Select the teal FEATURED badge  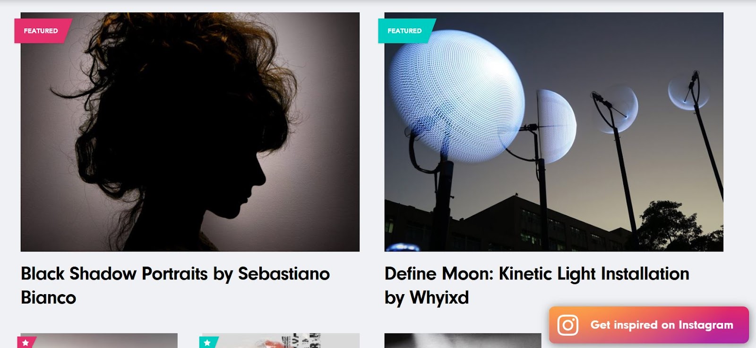(x=406, y=31)
